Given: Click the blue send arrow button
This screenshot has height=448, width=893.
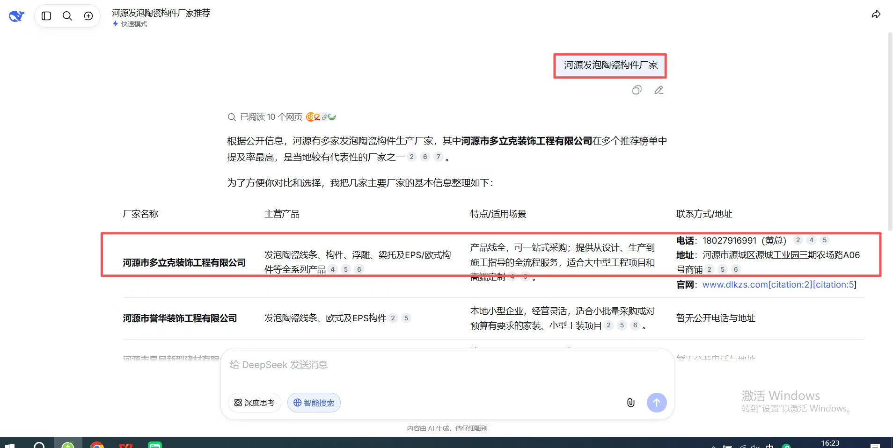Looking at the screenshot, I should pos(657,403).
